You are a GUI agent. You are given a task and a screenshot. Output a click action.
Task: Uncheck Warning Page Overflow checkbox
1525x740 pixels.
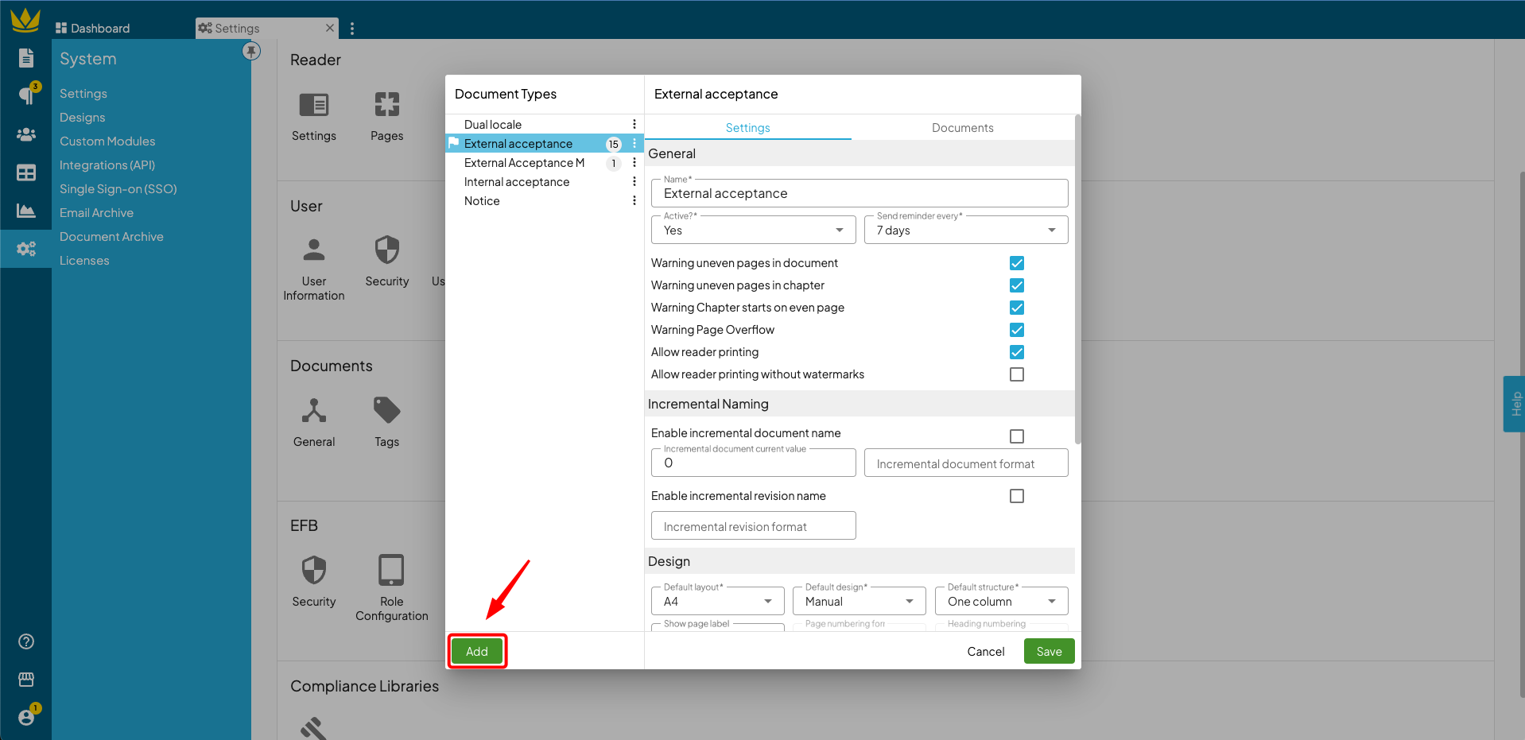pyautogui.click(x=1016, y=330)
